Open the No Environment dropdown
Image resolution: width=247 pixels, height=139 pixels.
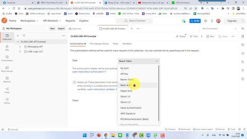tap(219, 29)
